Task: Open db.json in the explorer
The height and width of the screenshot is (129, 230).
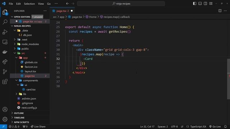Action: (27, 35)
